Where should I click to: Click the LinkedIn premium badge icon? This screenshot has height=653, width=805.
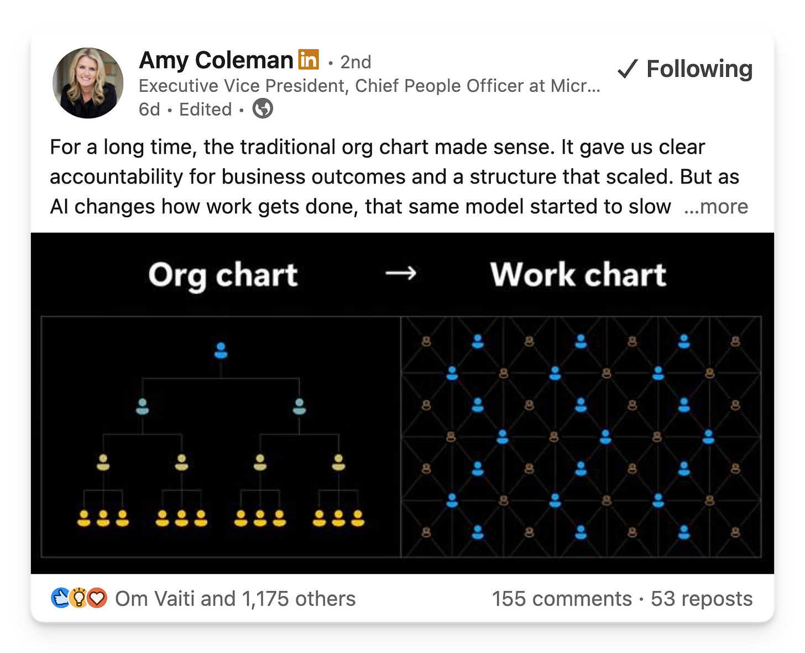pos(309,60)
